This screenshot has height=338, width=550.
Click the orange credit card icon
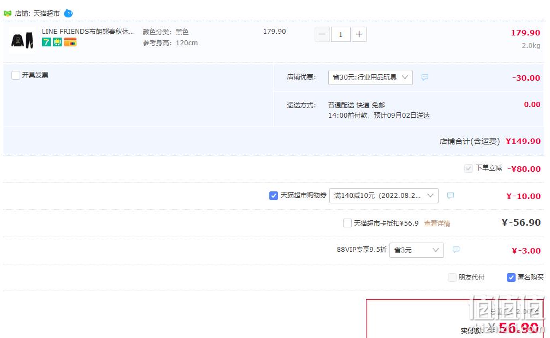click(70, 42)
